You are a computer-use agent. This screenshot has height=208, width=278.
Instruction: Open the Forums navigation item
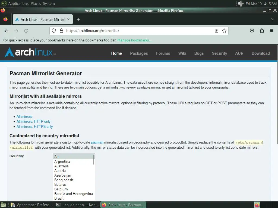click(x=163, y=53)
